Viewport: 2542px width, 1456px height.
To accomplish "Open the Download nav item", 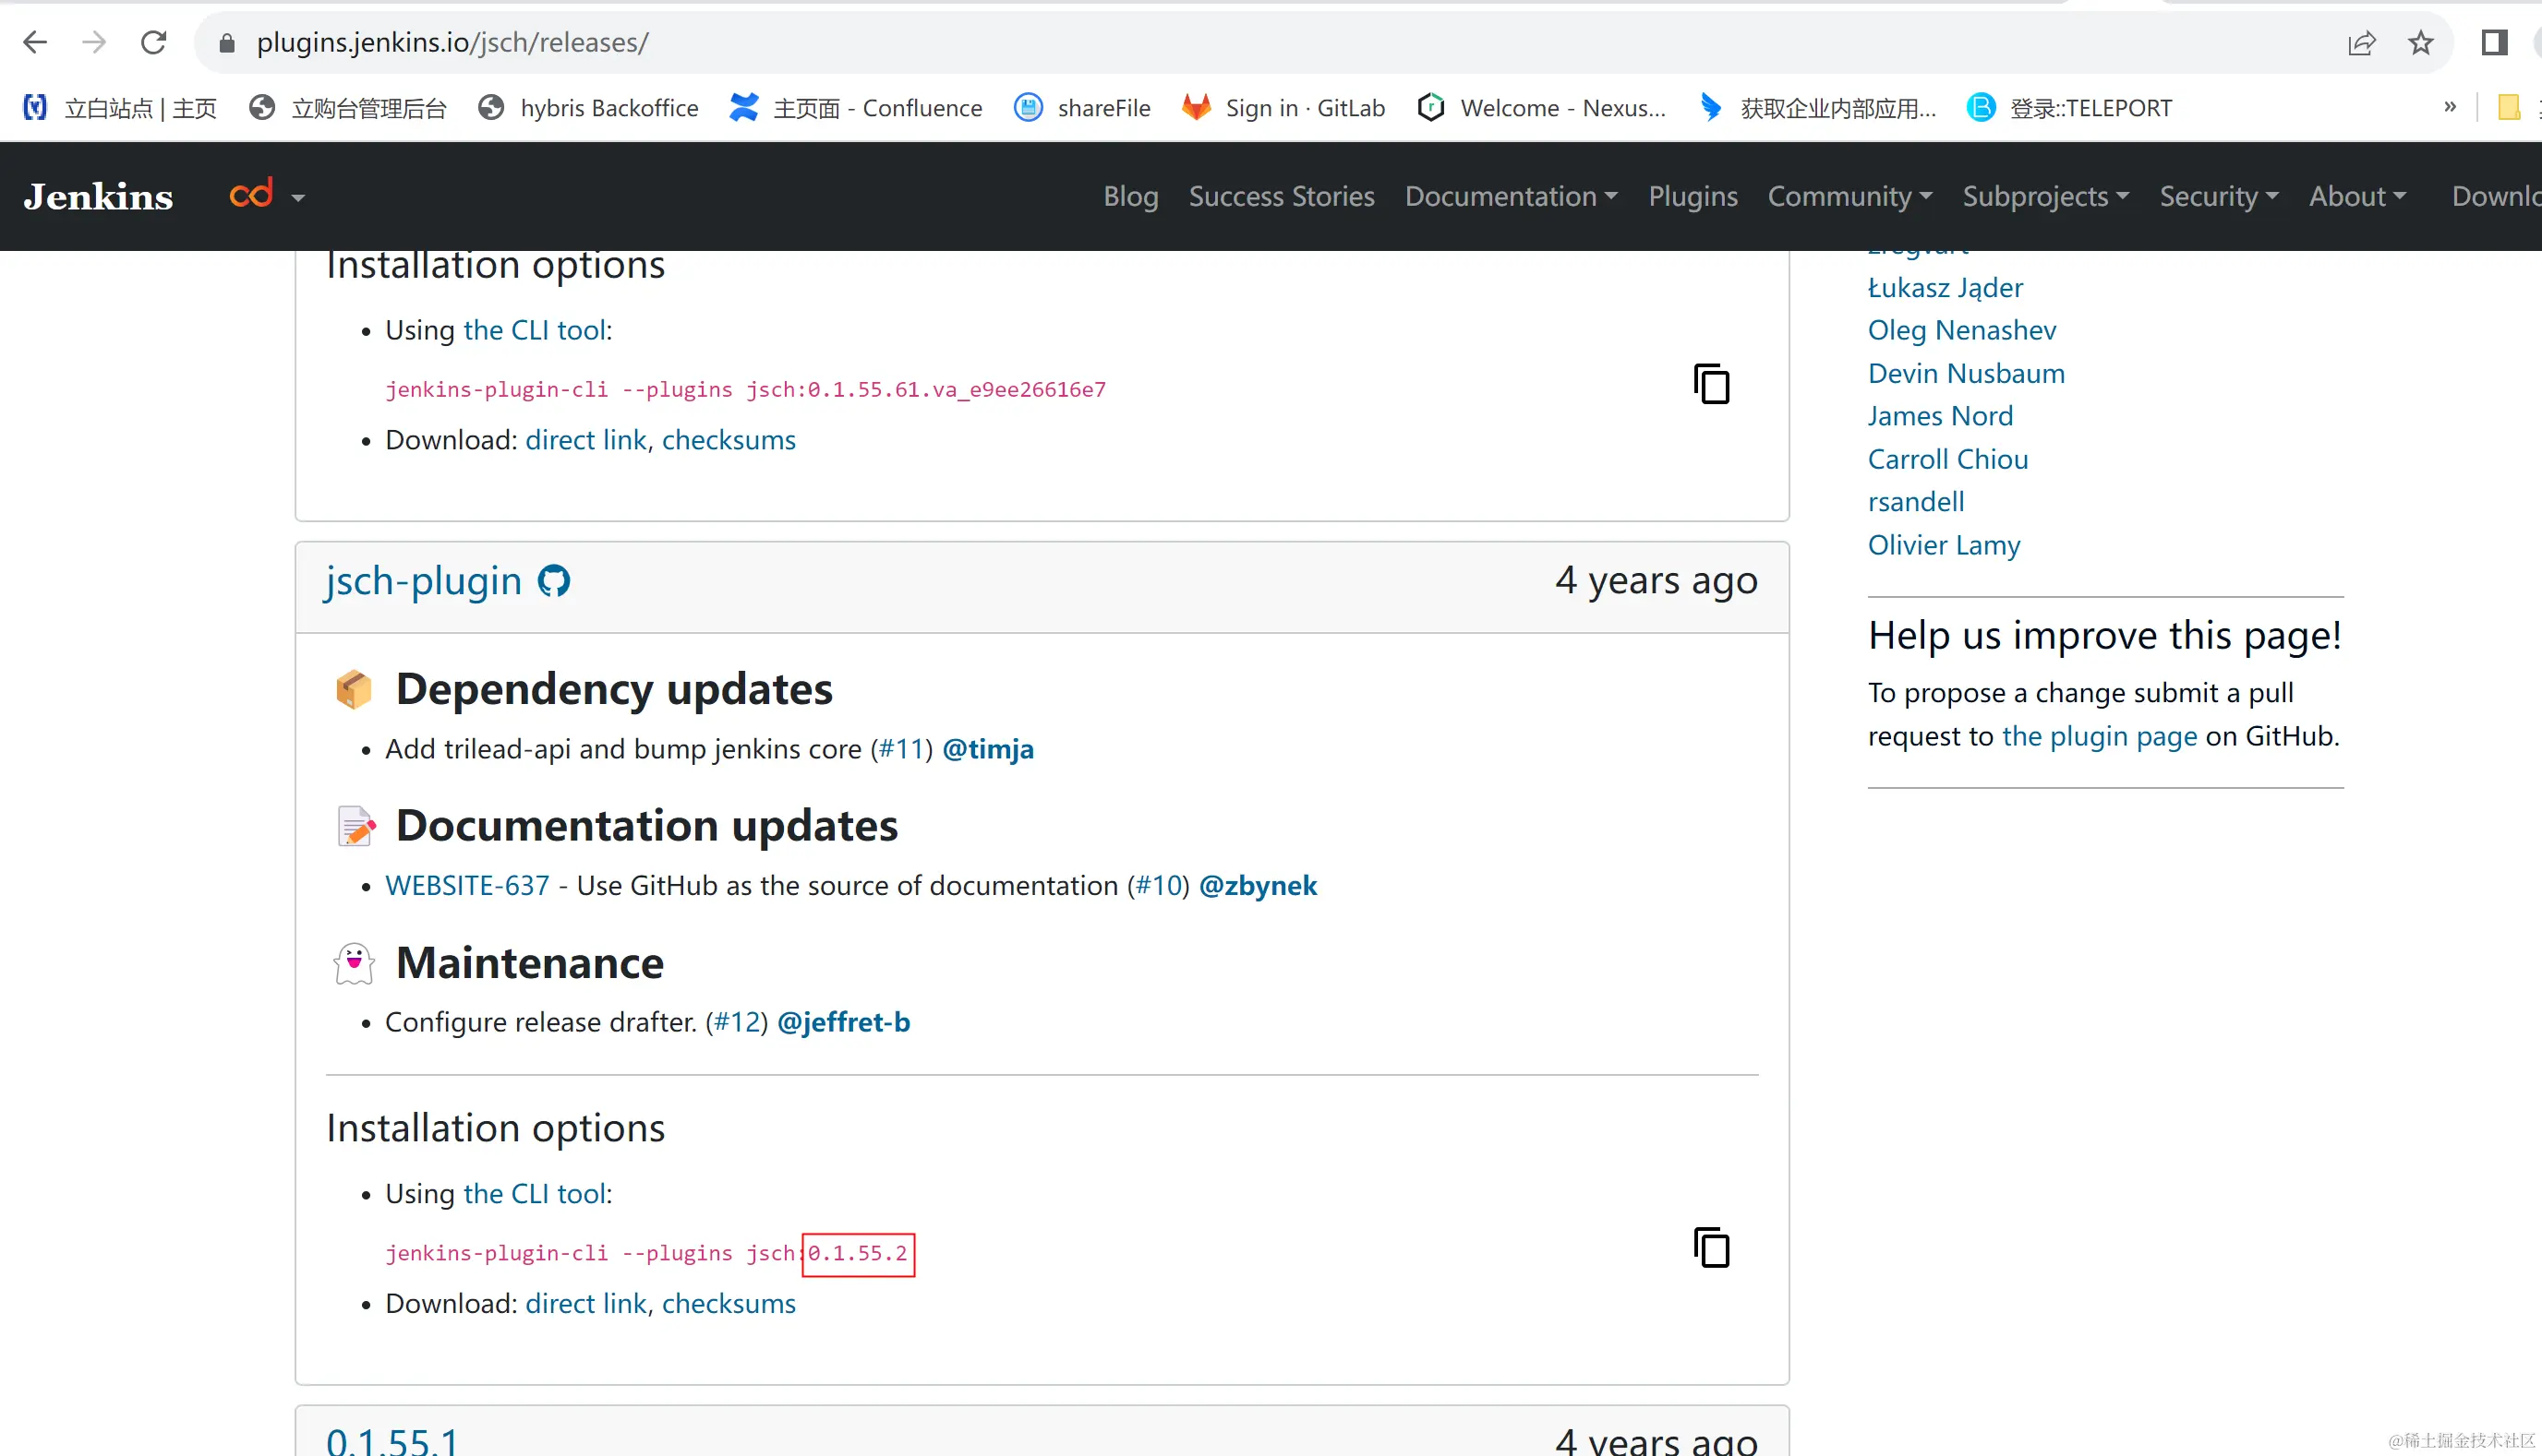I will click(2496, 197).
